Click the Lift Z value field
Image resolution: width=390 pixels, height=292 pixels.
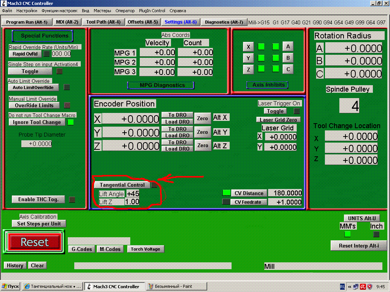tap(132, 202)
